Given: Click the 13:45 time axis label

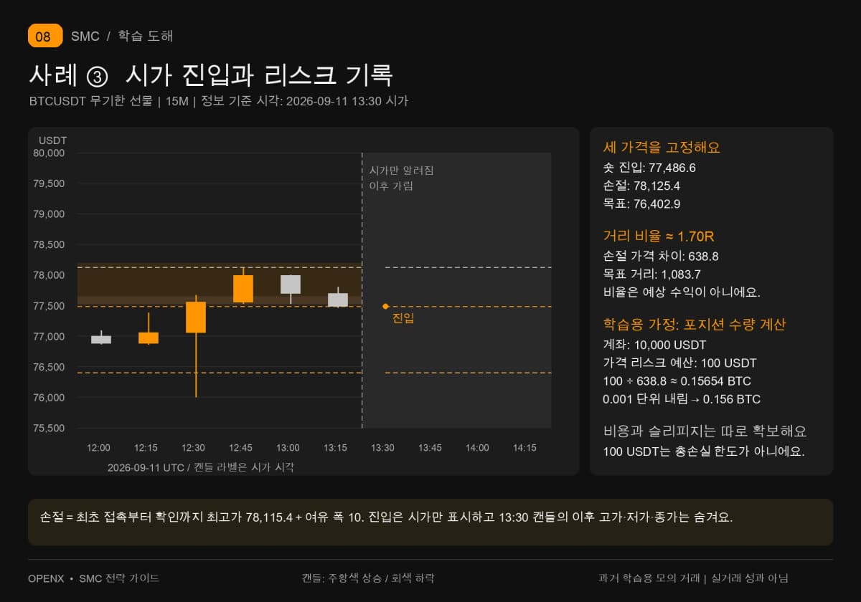Looking at the screenshot, I should click(x=430, y=448).
